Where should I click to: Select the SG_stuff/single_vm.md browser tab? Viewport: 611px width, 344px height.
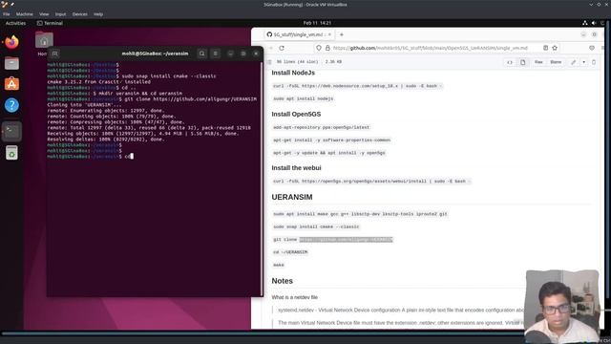[x=300, y=34]
